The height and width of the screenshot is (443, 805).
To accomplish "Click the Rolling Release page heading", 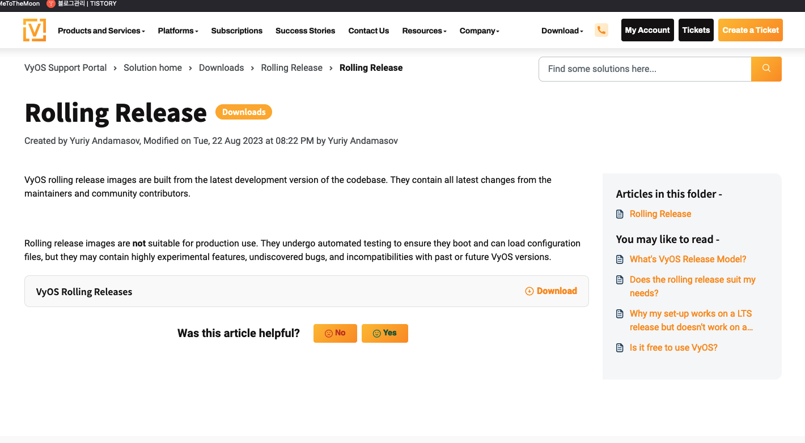I will 116,113.
